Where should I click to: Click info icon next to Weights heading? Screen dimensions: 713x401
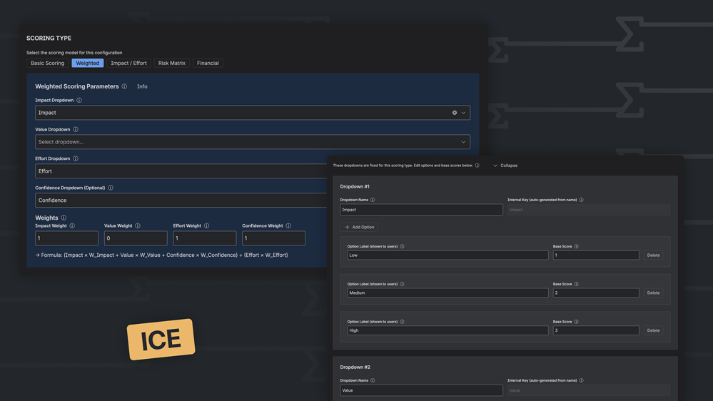click(x=64, y=218)
